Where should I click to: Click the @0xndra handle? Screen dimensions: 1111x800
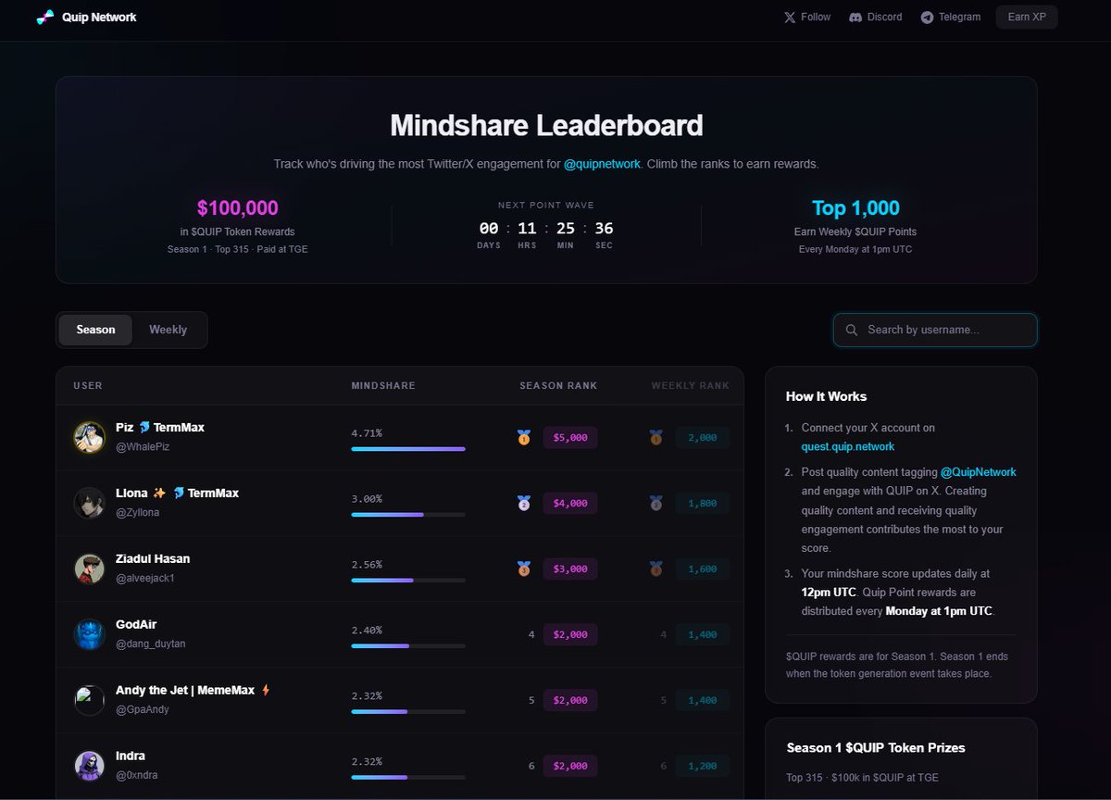(x=137, y=776)
